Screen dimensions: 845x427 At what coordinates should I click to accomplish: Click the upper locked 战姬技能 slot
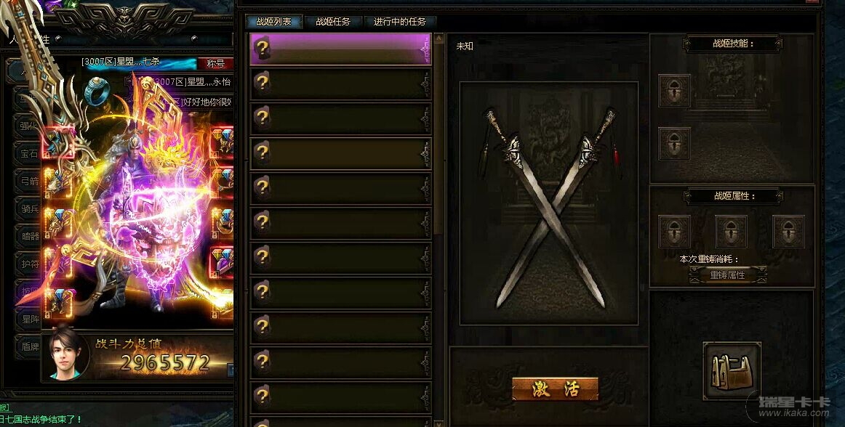674,91
